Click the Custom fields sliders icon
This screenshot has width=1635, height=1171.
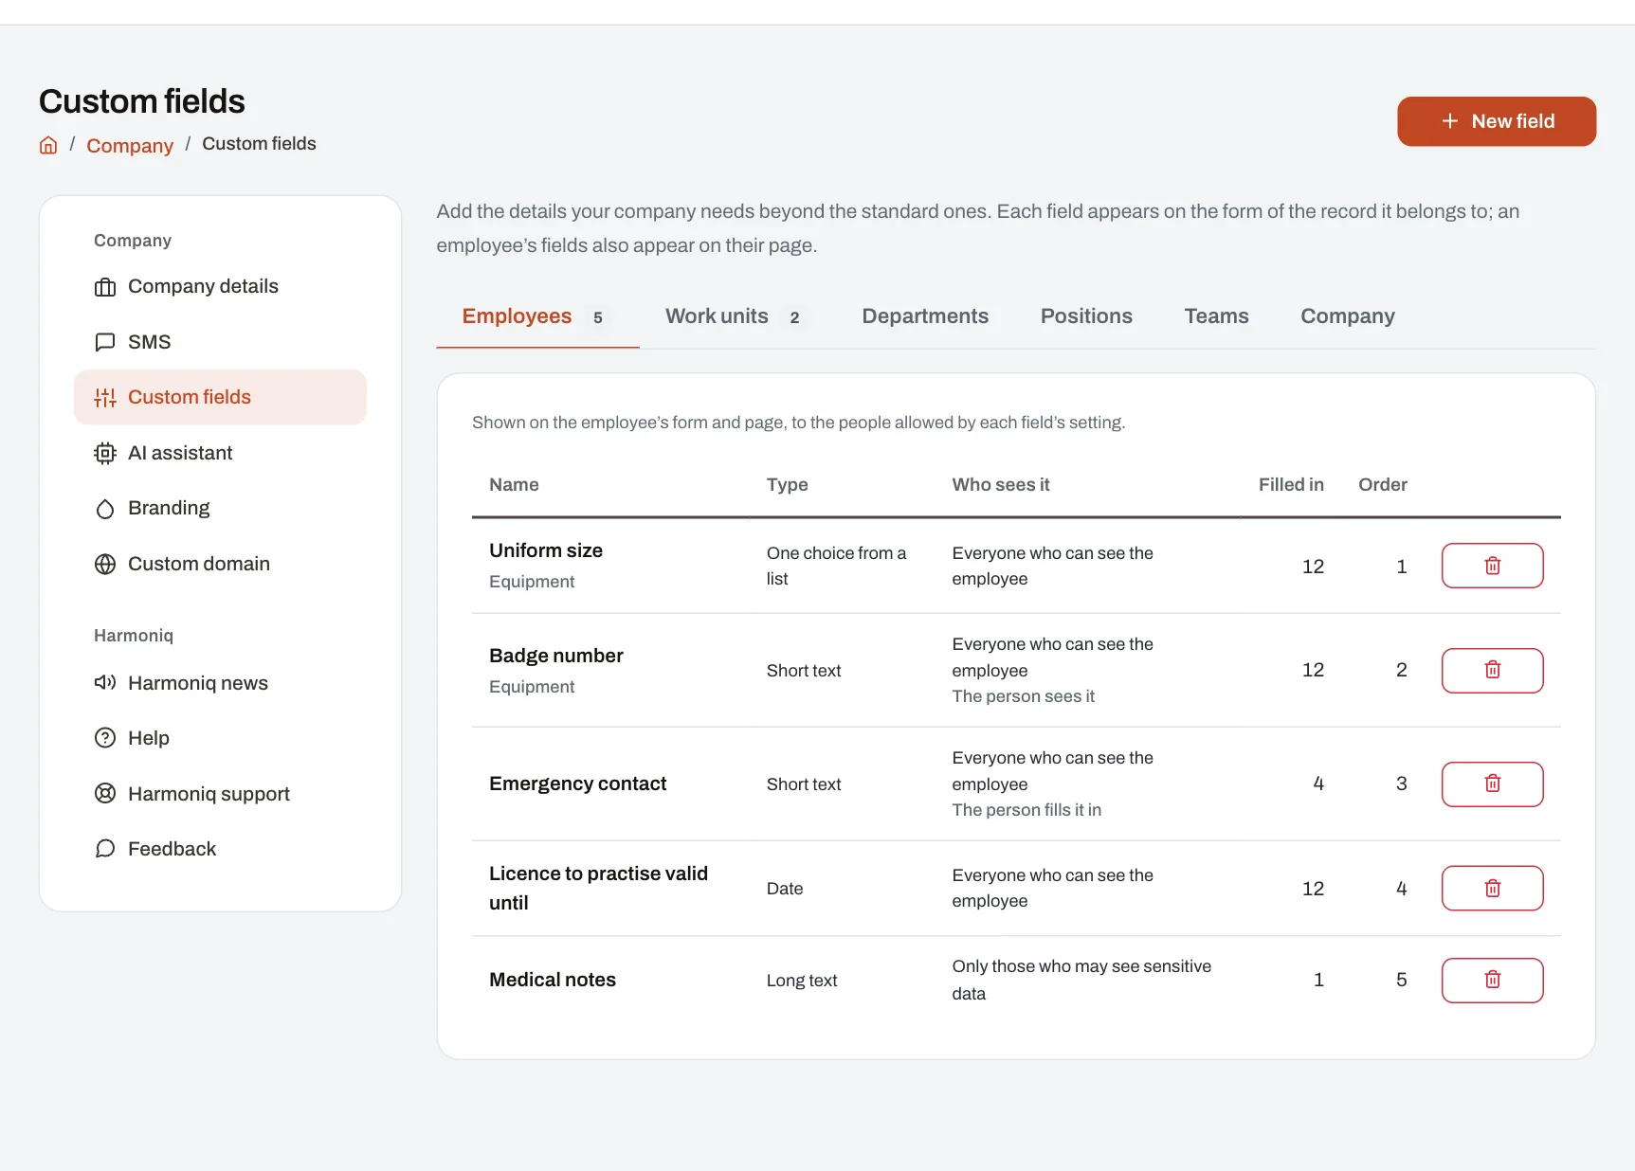click(105, 398)
